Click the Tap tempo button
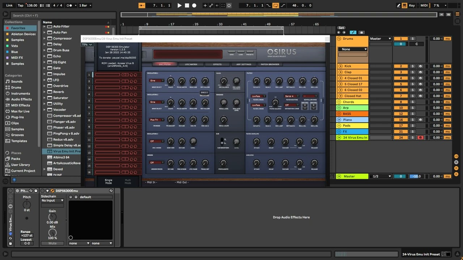Screen dimensions: 463x260 21,5
